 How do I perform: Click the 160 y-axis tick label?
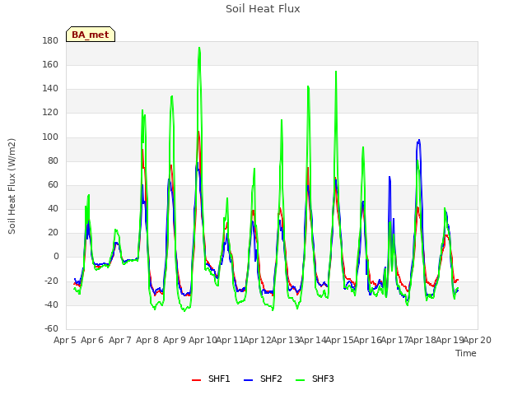tap(50, 64)
